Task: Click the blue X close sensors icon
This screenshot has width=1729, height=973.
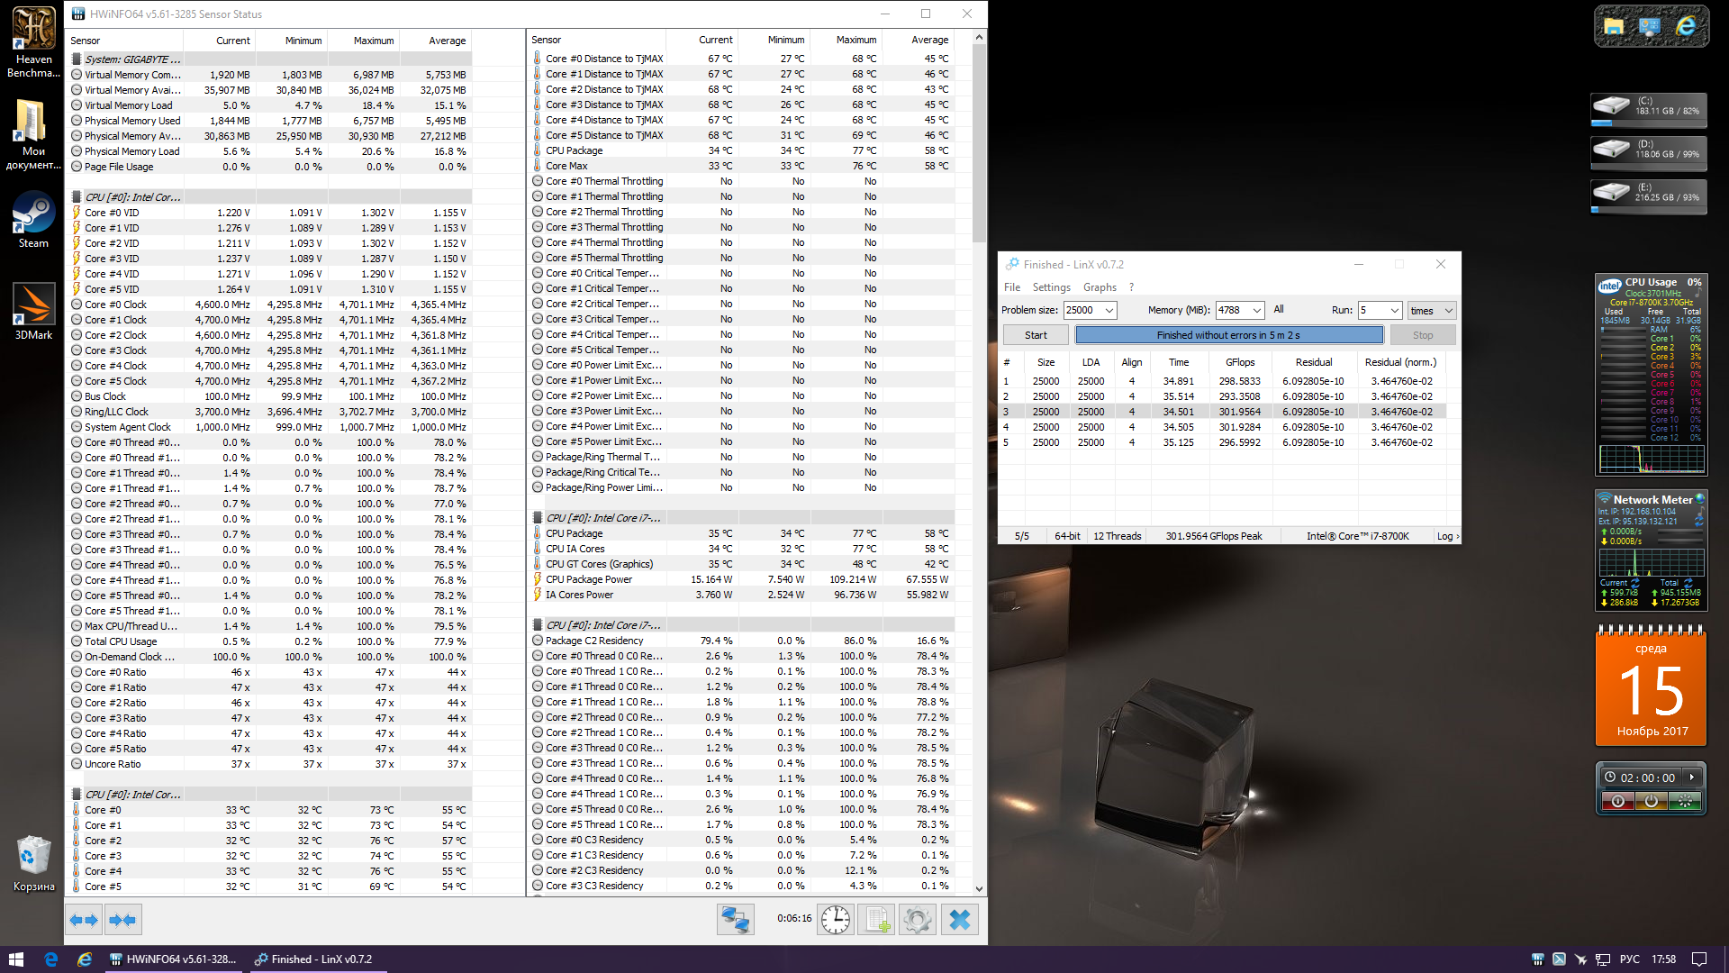Action: (x=960, y=920)
